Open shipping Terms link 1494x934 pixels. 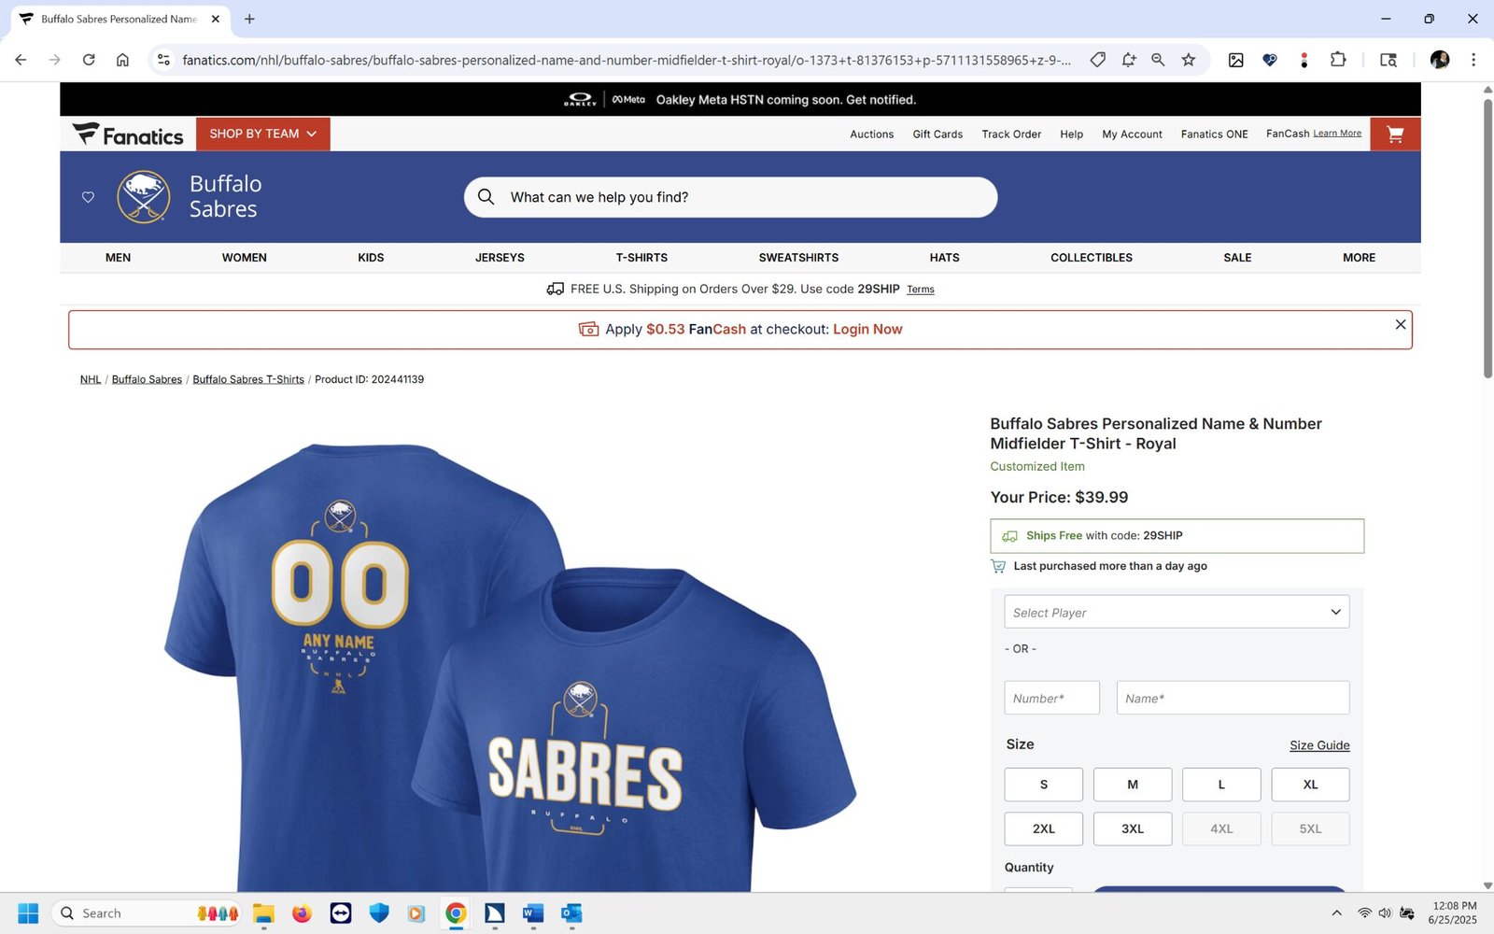tap(921, 290)
